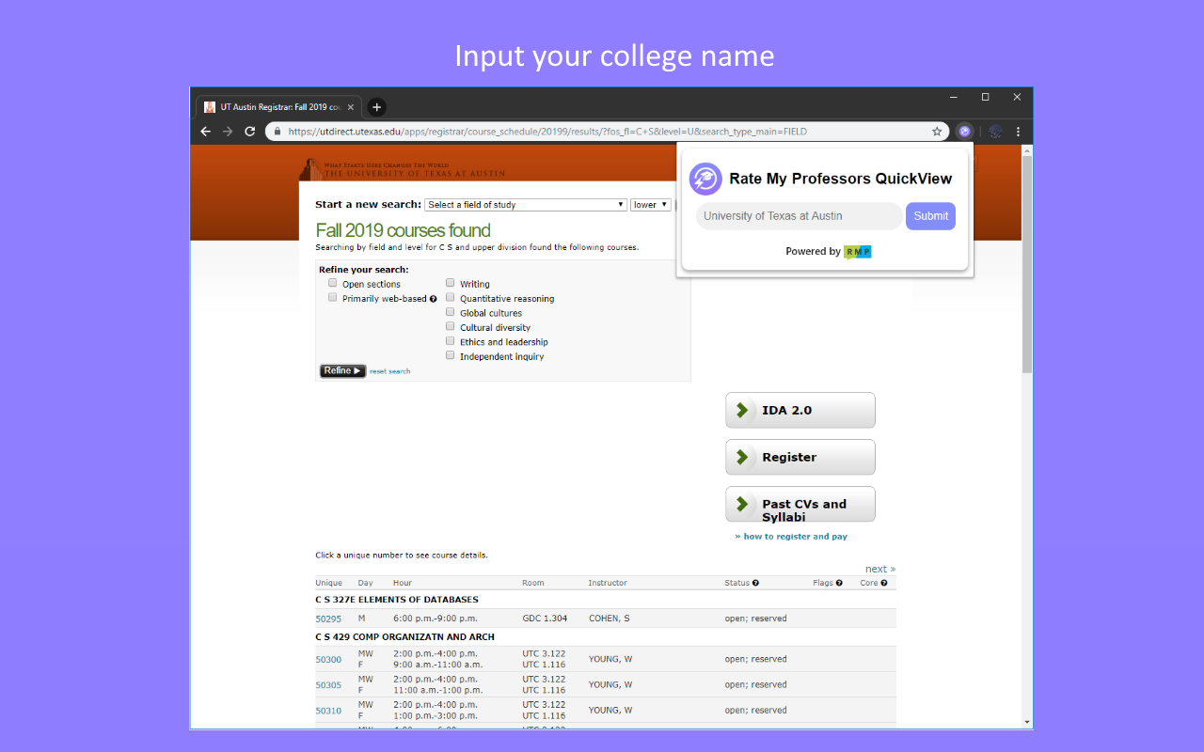Open unique number 50300
Screen dimensions: 1204x752
tap(328, 660)
